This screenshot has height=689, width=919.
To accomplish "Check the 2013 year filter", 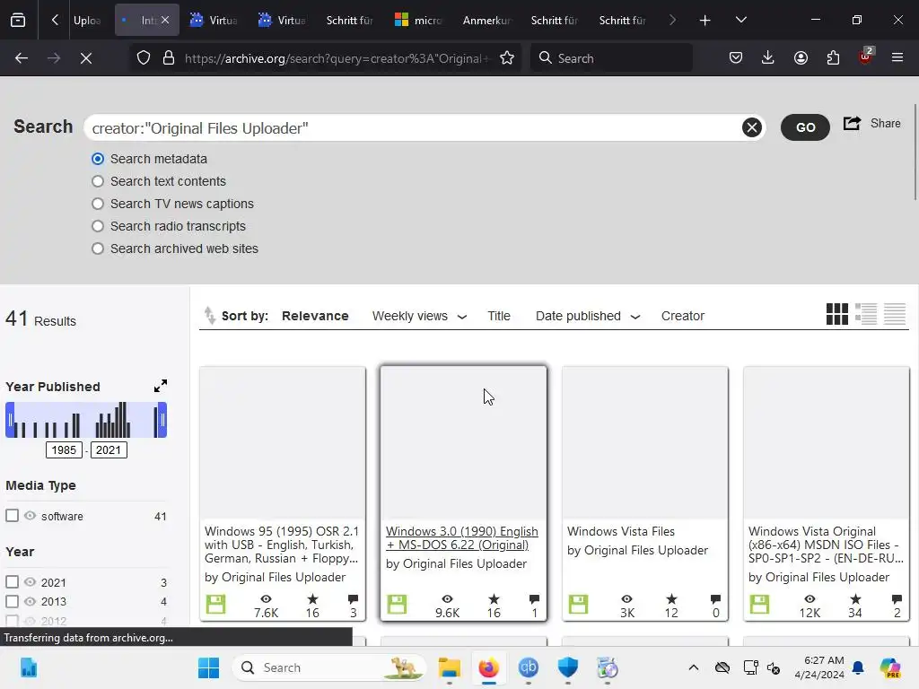I will tap(12, 601).
